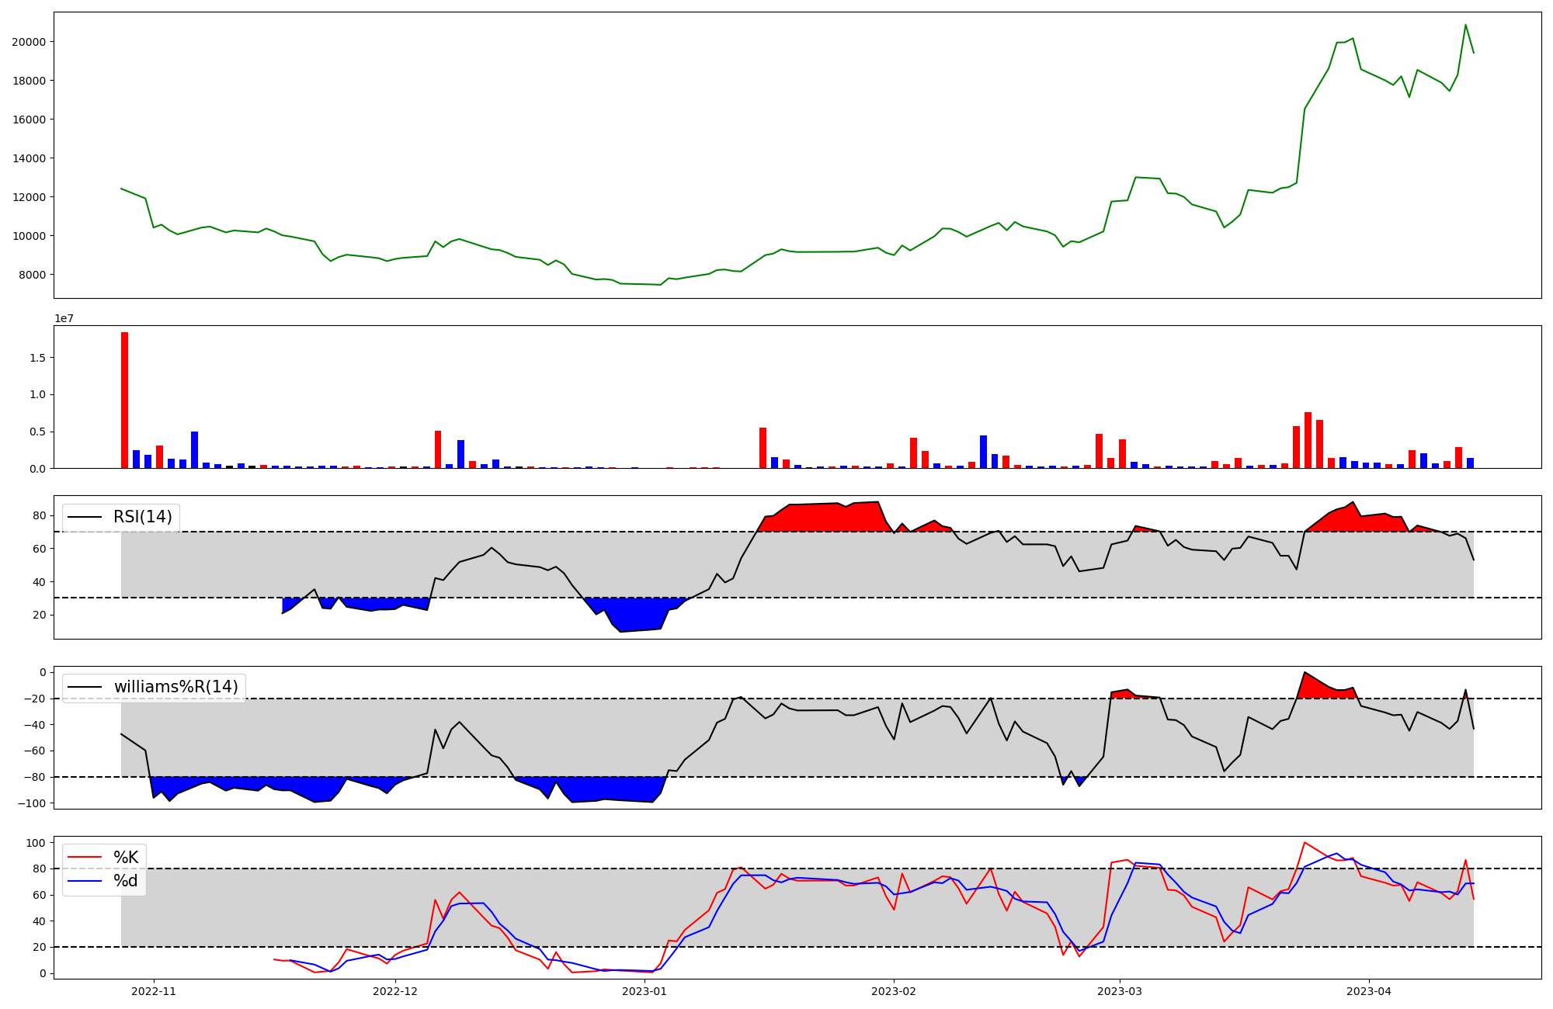This screenshot has width=1553, height=1009.
Task: Click the -100 tick on Williams %R axis
Action: coord(31,803)
